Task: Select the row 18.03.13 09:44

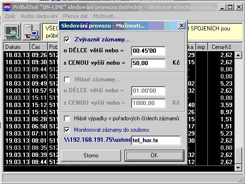Action: coord(119,69)
